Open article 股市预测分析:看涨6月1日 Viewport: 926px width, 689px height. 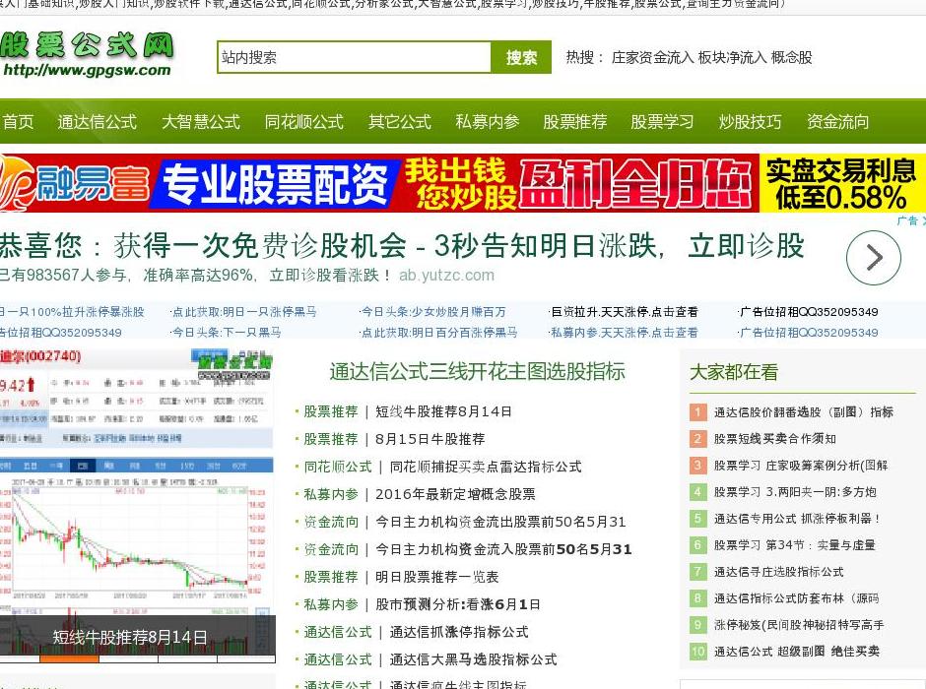click(x=458, y=604)
